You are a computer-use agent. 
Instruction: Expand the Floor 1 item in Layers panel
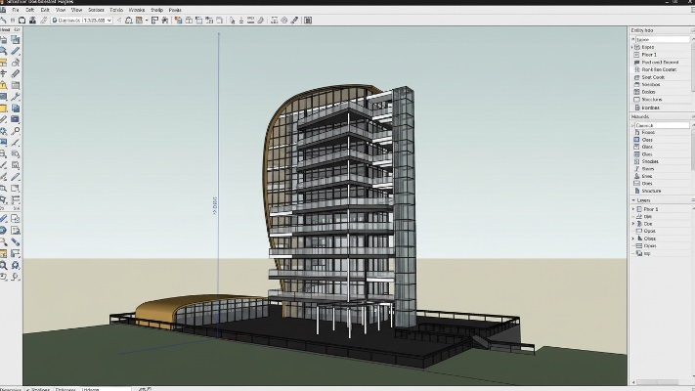coord(635,208)
